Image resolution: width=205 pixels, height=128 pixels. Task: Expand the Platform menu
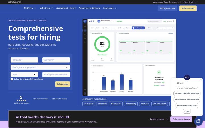click(x=30, y=8)
